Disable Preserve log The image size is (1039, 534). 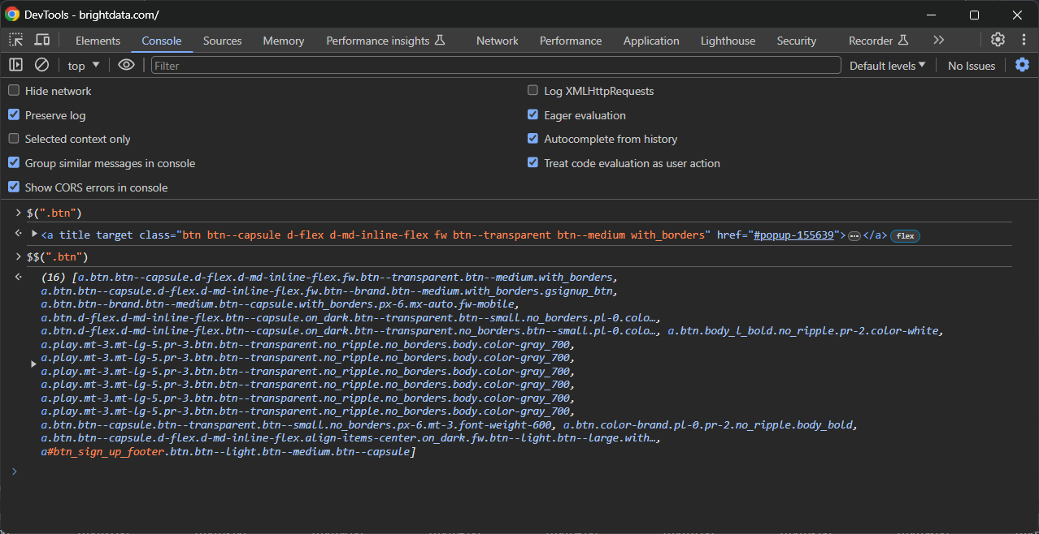13,114
